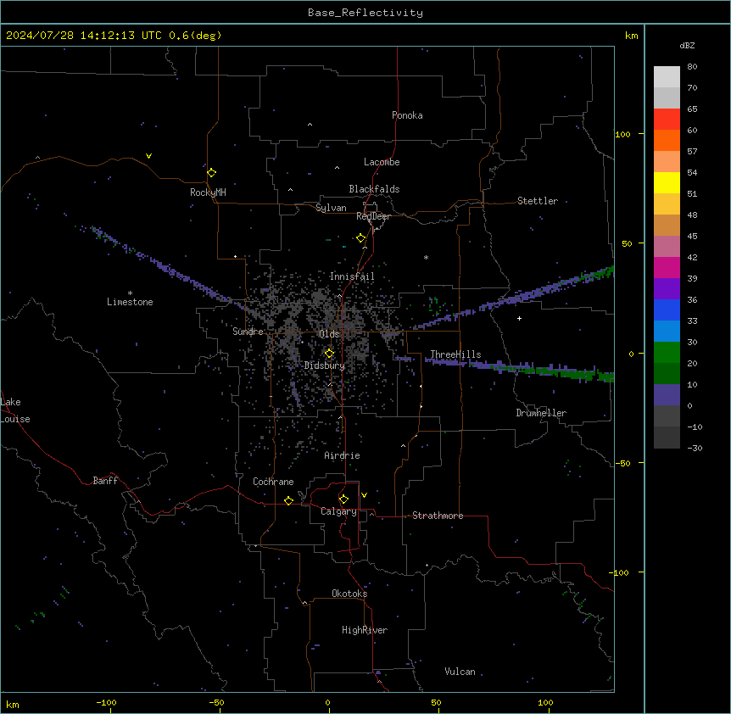The image size is (731, 714).
Task: Click the Limestone label
Action: click(x=130, y=302)
